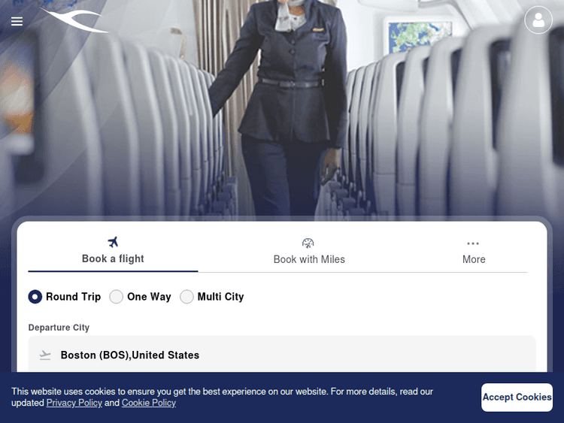This screenshot has width=564, height=423.
Task: Open the Cookie Policy link
Action: pos(149,403)
